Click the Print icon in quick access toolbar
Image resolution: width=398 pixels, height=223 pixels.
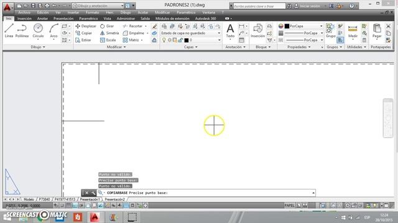coord(47,6)
